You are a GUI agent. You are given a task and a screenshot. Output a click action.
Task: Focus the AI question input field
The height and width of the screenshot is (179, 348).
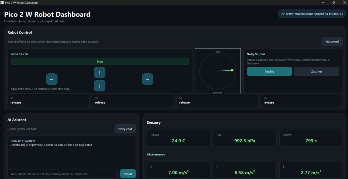tap(63, 174)
